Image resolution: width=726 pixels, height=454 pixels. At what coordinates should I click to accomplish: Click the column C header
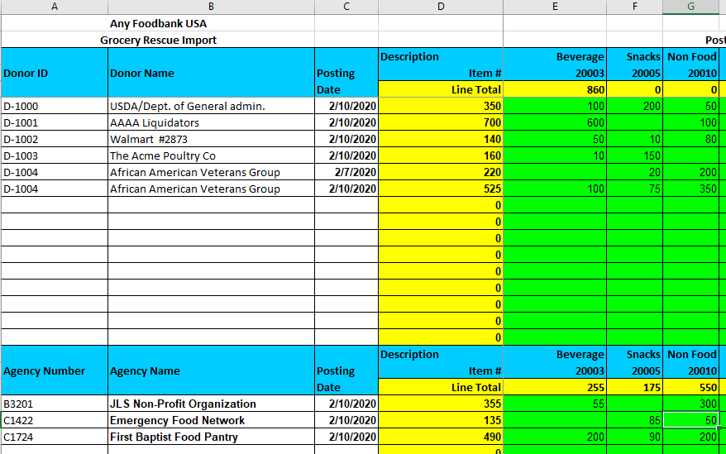tap(346, 7)
